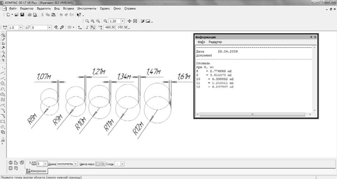Select result line '12 = 6.247547 м2'
The width and height of the screenshot is (337, 179).
pos(215,87)
